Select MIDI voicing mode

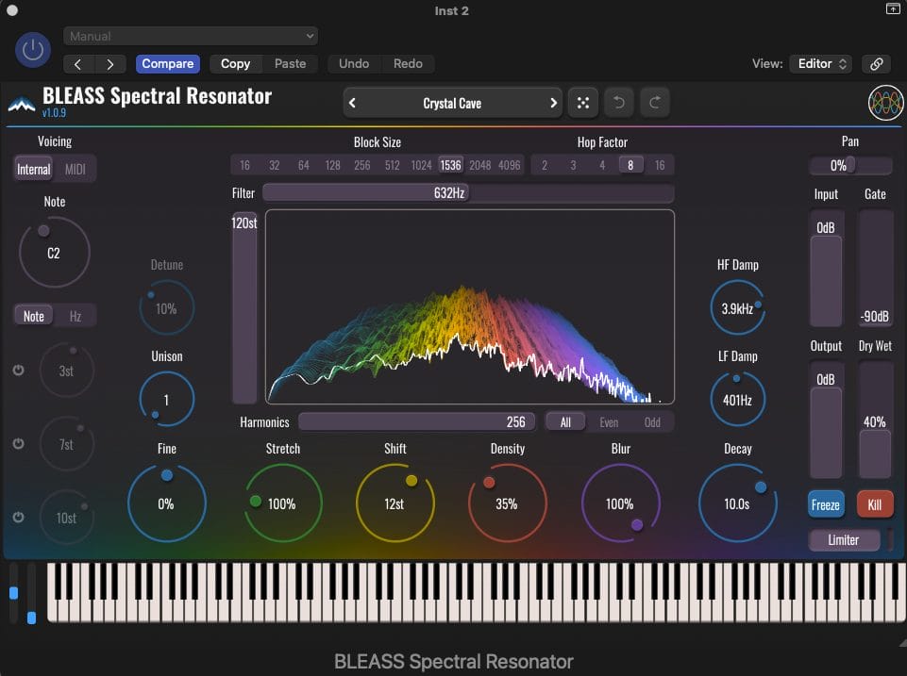[x=76, y=170]
